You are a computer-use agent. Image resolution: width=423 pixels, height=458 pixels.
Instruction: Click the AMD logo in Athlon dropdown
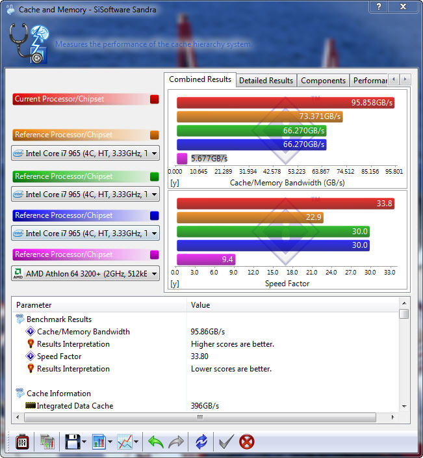click(18, 273)
